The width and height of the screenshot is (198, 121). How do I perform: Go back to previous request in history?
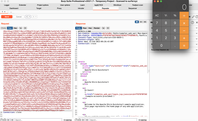coord(27,17)
